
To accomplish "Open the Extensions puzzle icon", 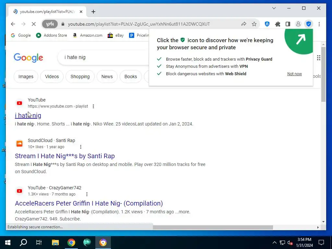I will point(278,24).
